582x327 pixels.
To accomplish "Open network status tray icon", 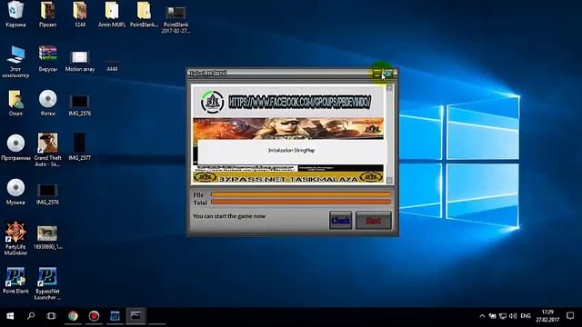I will 503,316.
